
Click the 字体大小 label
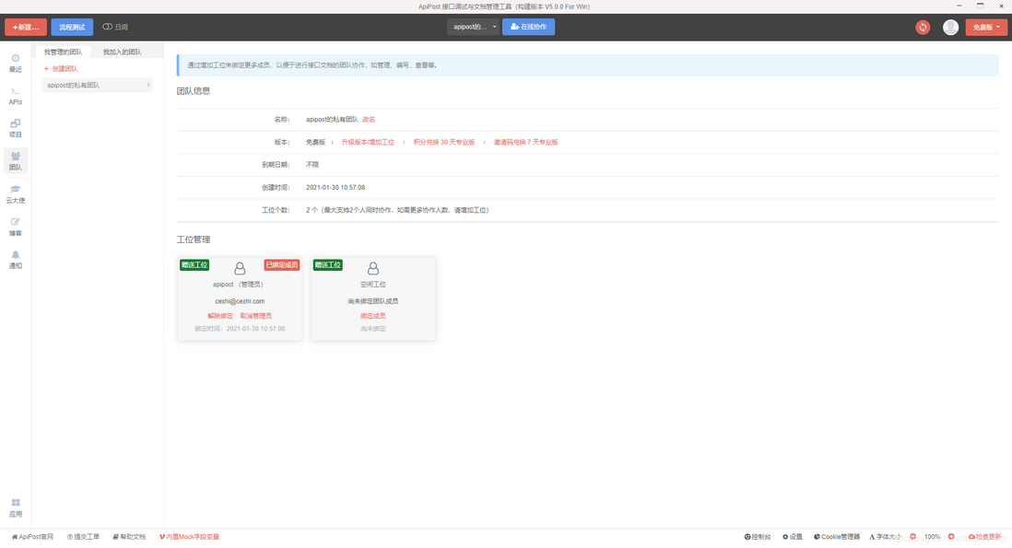(886, 536)
